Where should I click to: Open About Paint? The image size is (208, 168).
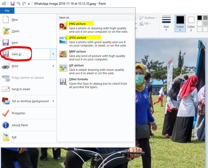pyautogui.click(x=28, y=125)
